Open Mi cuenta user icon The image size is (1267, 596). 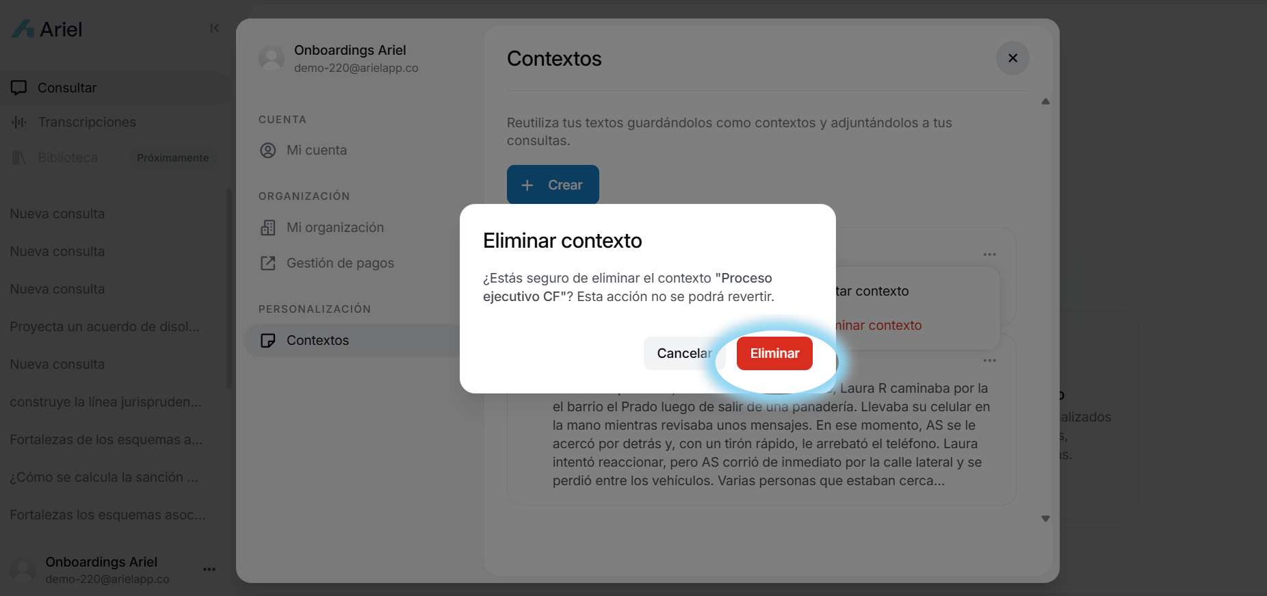coord(268,151)
